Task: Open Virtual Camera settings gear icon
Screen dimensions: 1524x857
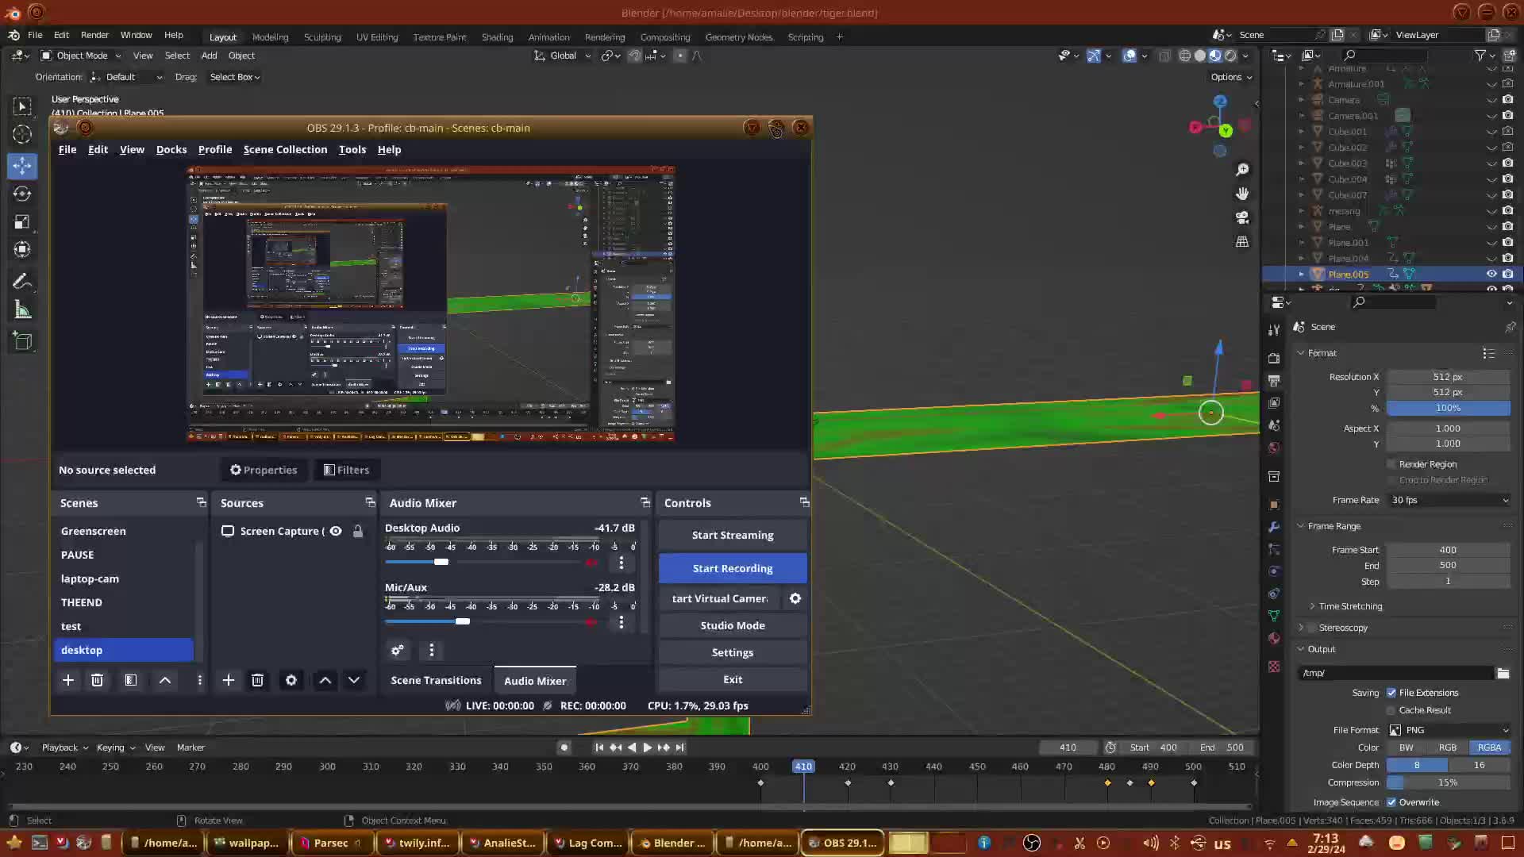Action: tap(795, 599)
